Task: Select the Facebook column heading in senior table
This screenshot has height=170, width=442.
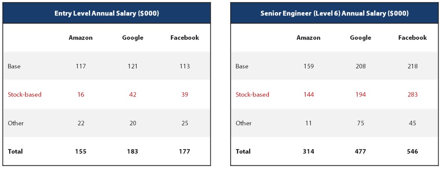Action: 413,38
